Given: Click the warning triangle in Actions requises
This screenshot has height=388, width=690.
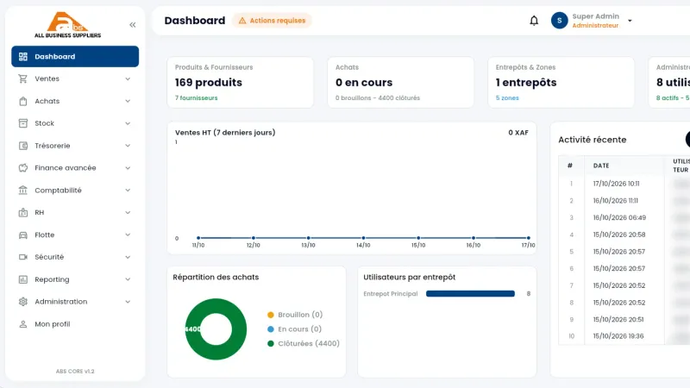Looking at the screenshot, I should [242, 21].
